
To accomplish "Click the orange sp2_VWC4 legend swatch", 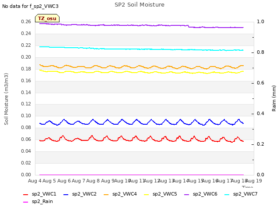I will click(x=106, y=194).
